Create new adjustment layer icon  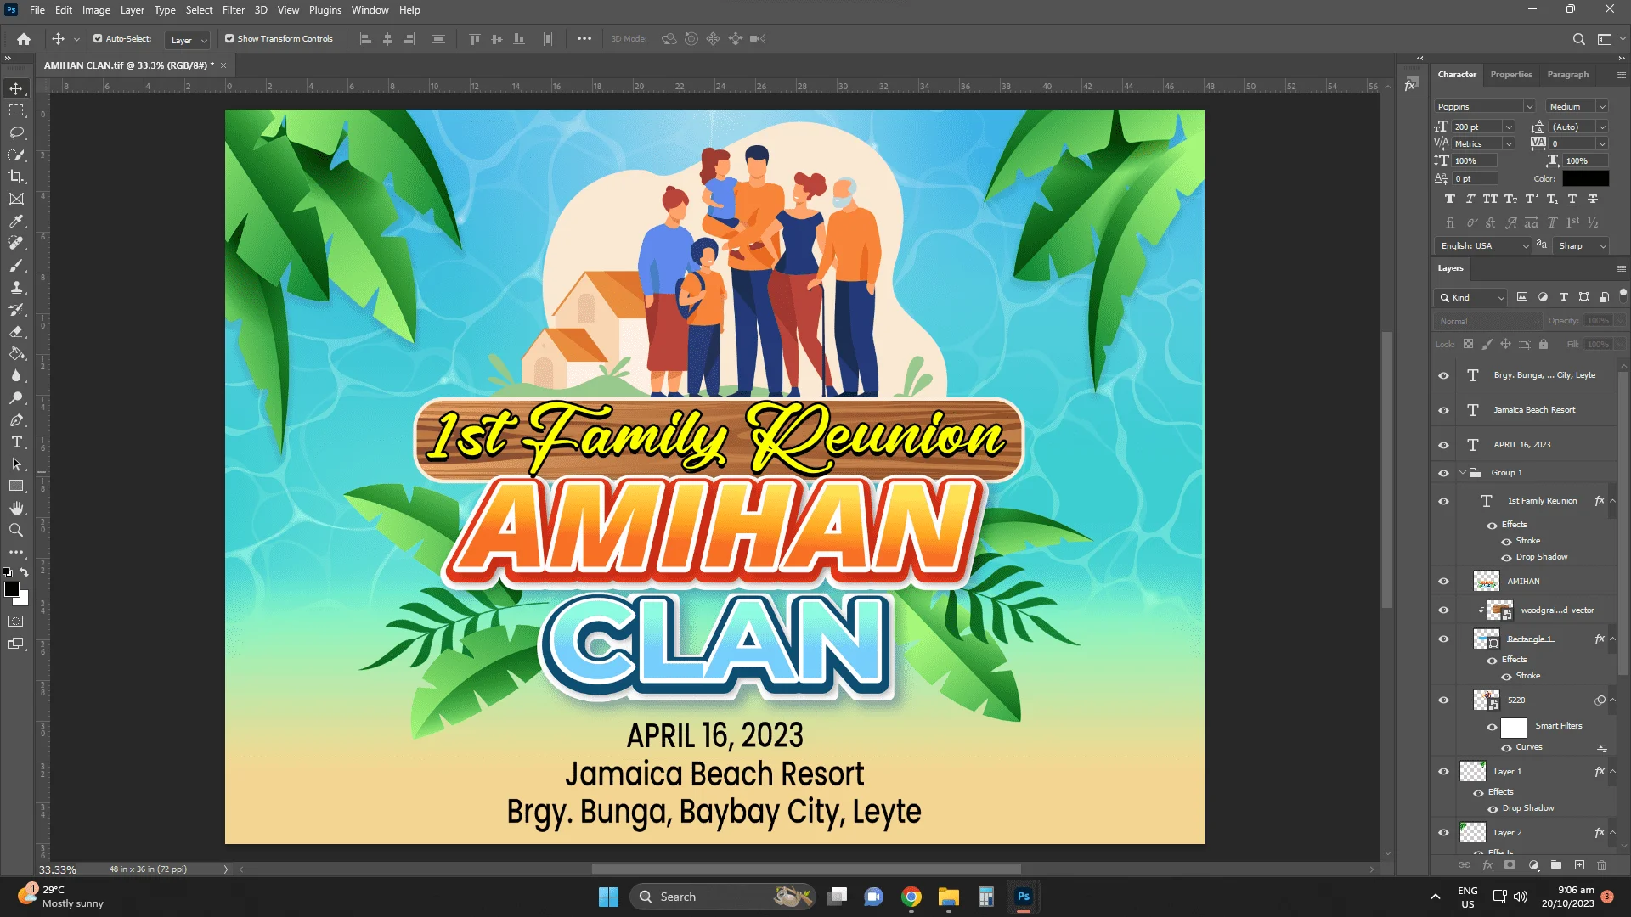click(1533, 865)
